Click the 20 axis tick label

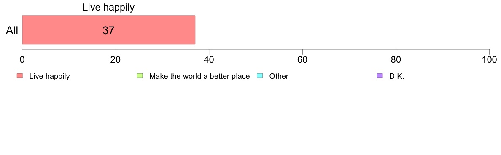(x=116, y=60)
